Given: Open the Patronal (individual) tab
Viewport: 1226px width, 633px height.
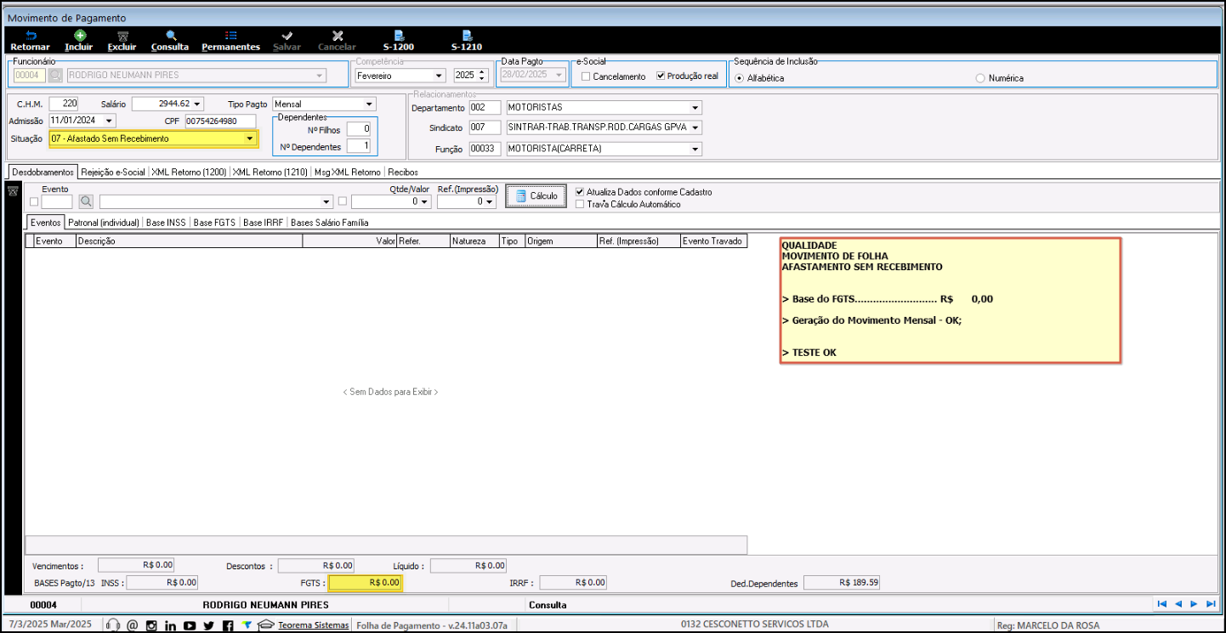Looking at the screenshot, I should point(104,223).
